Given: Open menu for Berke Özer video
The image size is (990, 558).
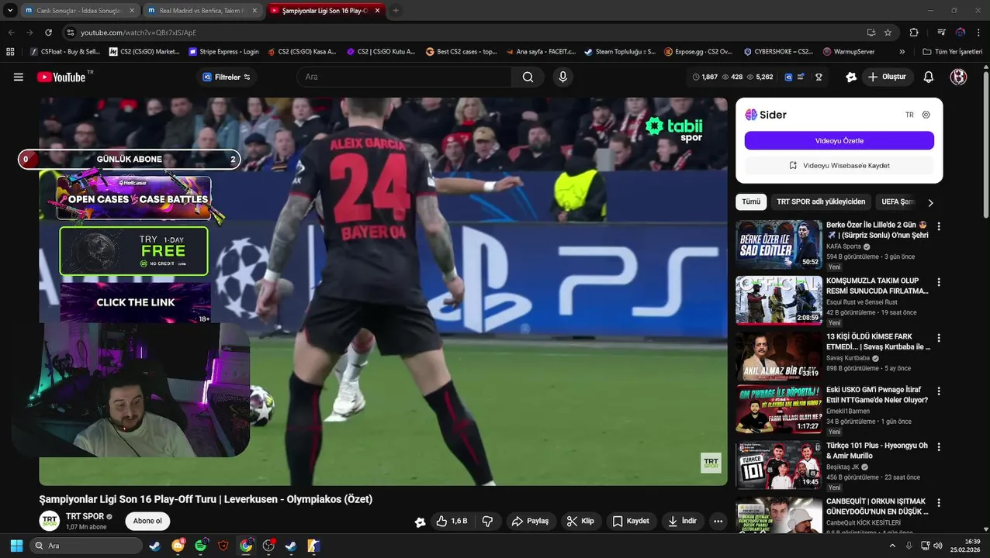Looking at the screenshot, I should 939,226.
